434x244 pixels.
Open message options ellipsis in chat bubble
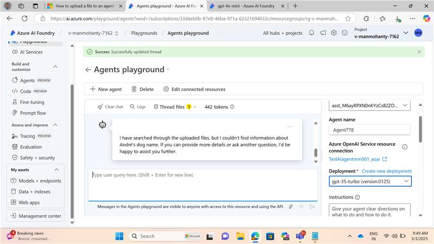pyautogui.click(x=290, y=127)
